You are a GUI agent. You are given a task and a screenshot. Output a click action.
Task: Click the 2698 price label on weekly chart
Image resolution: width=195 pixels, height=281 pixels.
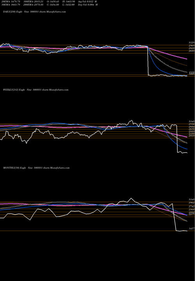191,129
